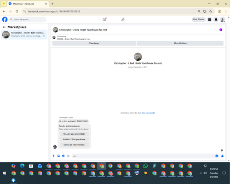Open a new Chrome tab
Image resolution: width=230 pixels, height=184 pixels.
52,4
